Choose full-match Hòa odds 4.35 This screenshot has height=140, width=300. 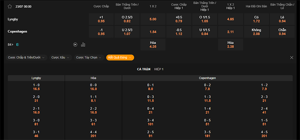click(153, 44)
